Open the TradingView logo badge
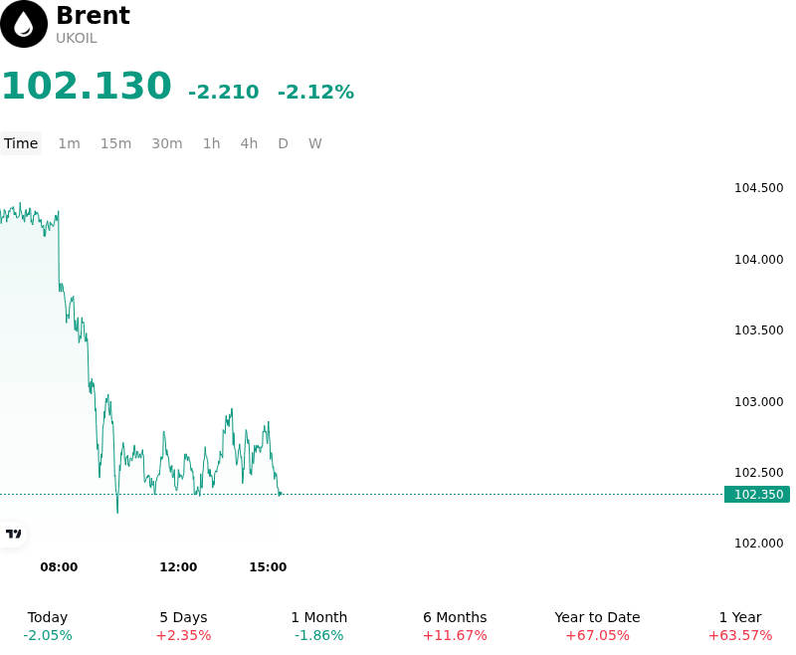This screenshot has height=655, width=796. coord(13,534)
